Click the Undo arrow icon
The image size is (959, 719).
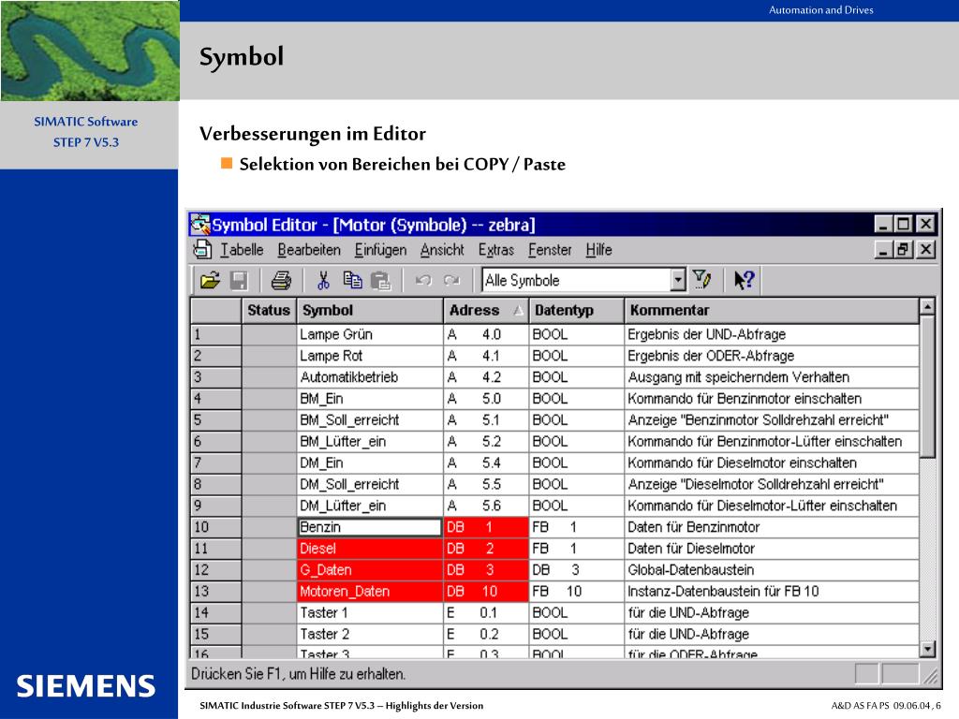click(x=423, y=281)
